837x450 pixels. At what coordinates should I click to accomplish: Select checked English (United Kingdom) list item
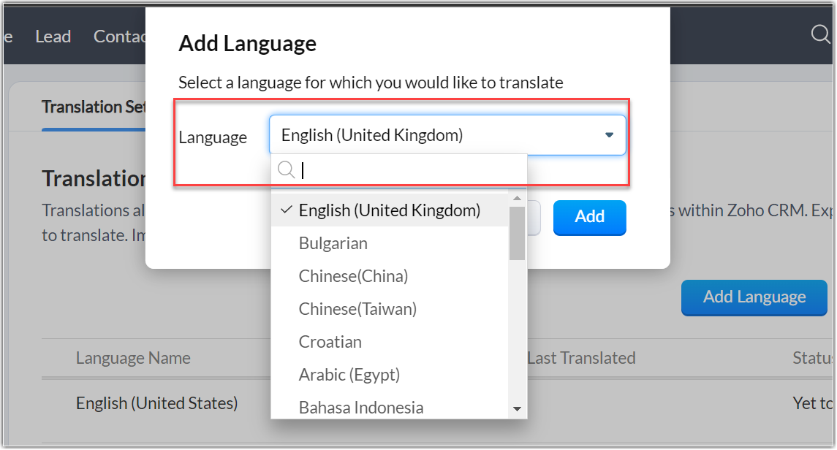tap(390, 210)
